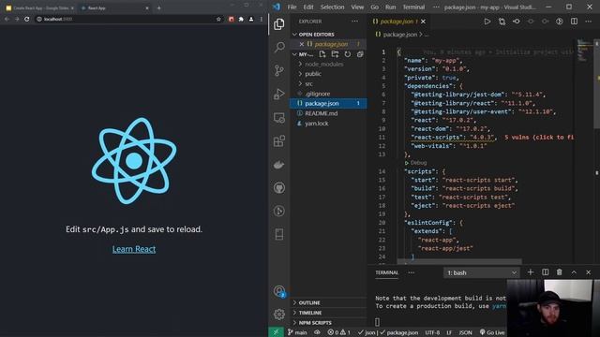Split the editor to the right

574,22
